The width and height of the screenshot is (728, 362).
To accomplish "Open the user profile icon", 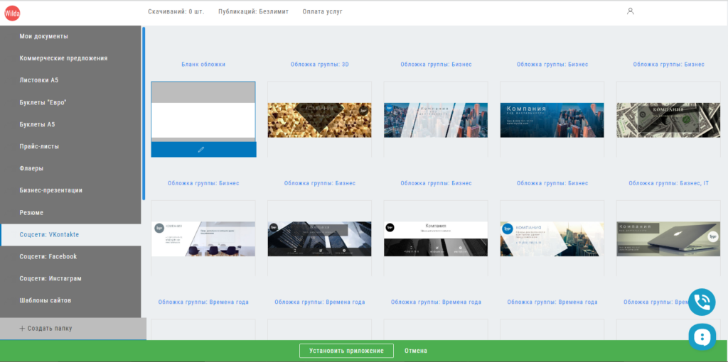I will click(630, 11).
